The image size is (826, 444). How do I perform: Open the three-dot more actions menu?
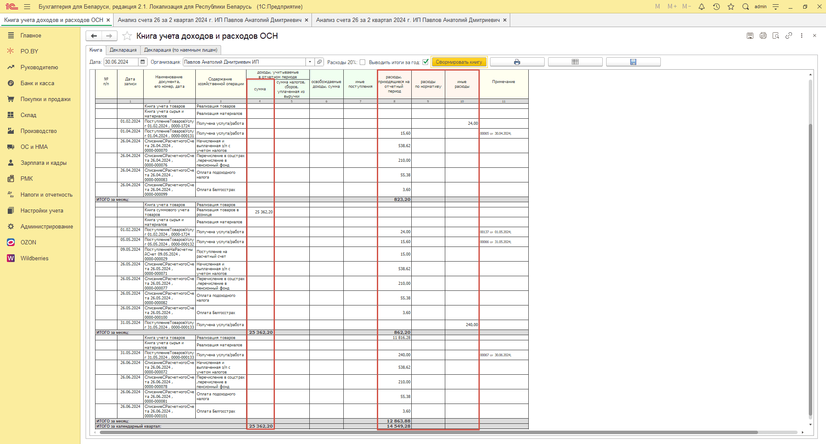coord(801,36)
